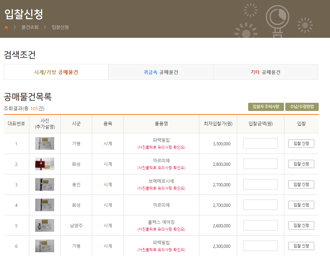The image size is (330, 256).
Task: View photo thumbnail for item 1 파텍필립
Action: (x=45, y=143)
